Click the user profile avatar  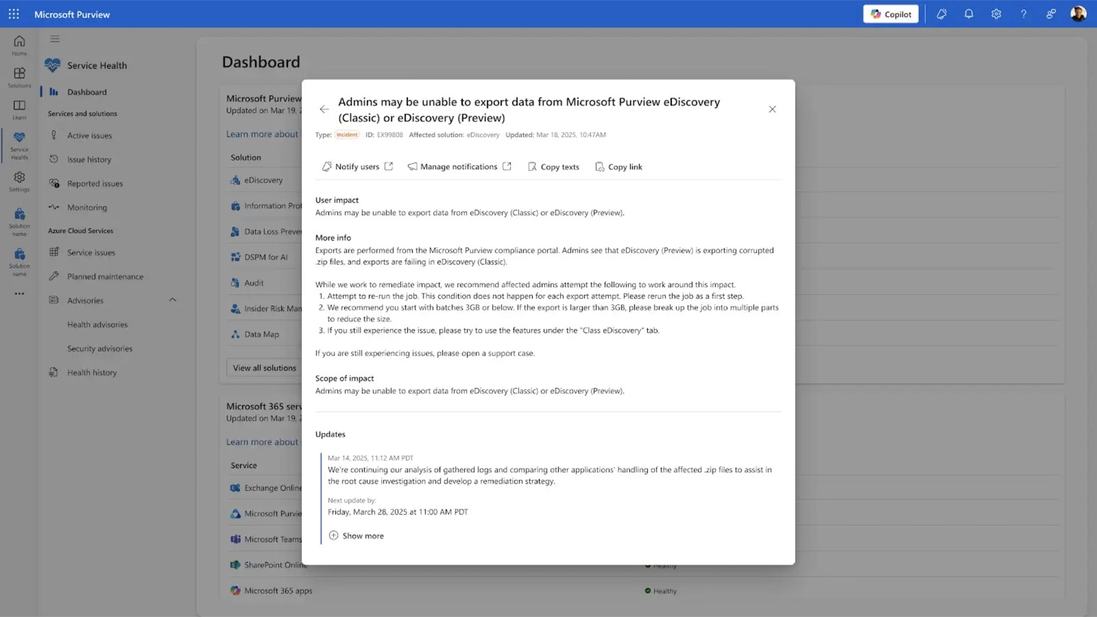point(1078,14)
